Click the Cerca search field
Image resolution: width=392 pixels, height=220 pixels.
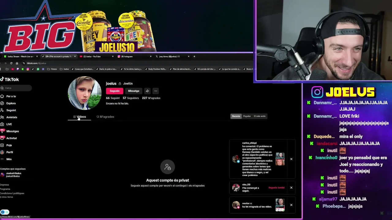(x=16, y=88)
